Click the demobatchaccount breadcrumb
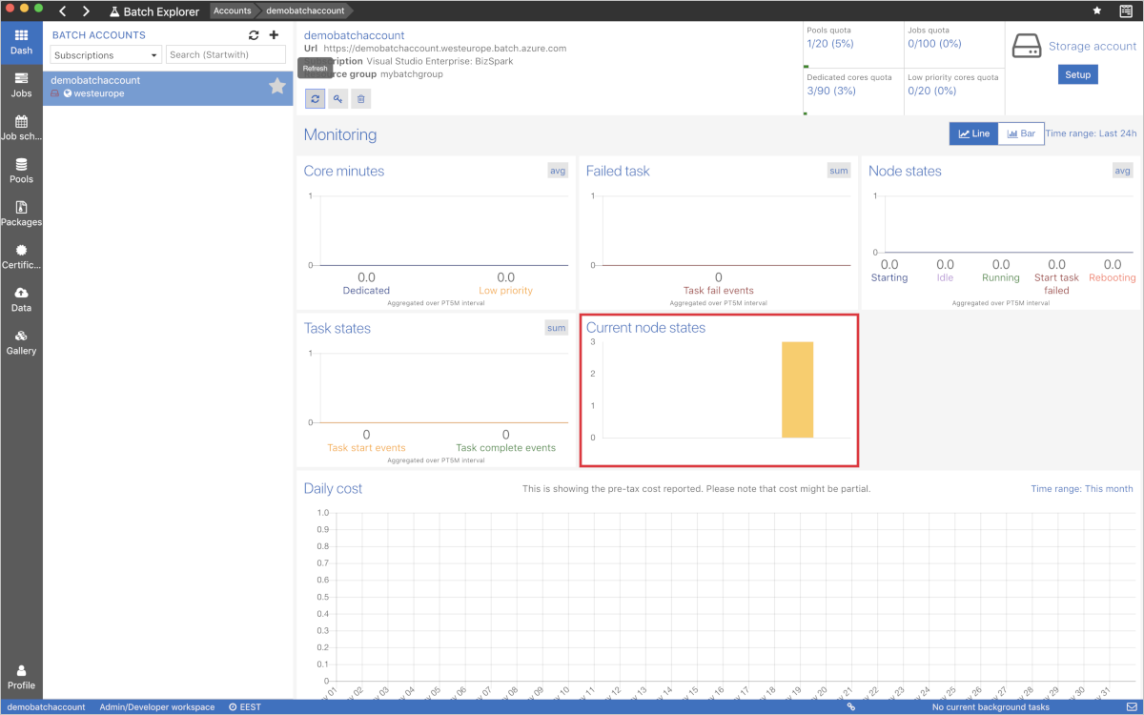Image resolution: width=1144 pixels, height=715 pixels. (306, 10)
